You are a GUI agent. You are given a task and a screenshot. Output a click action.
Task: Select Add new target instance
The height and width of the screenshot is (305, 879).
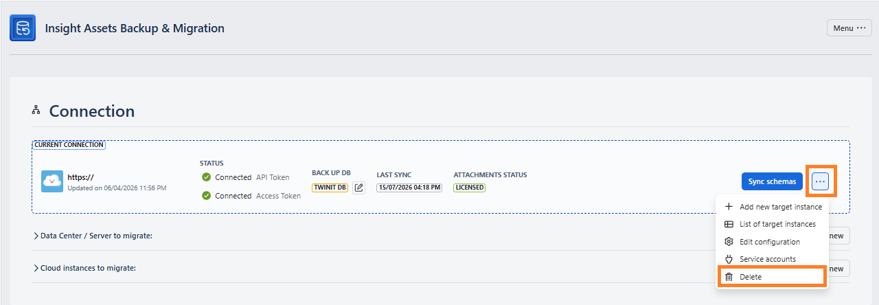point(772,207)
